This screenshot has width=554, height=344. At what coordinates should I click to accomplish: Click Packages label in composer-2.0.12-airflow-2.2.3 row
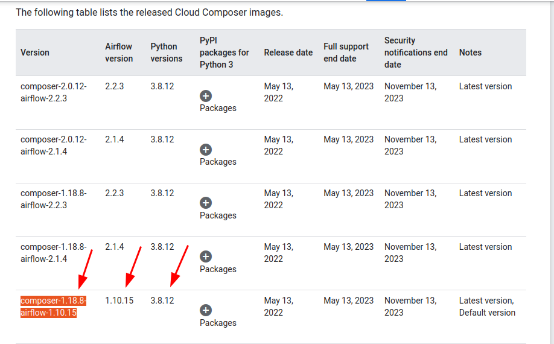coord(218,108)
